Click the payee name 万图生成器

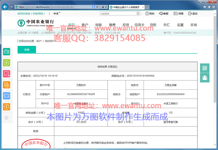click(x=171, y=85)
